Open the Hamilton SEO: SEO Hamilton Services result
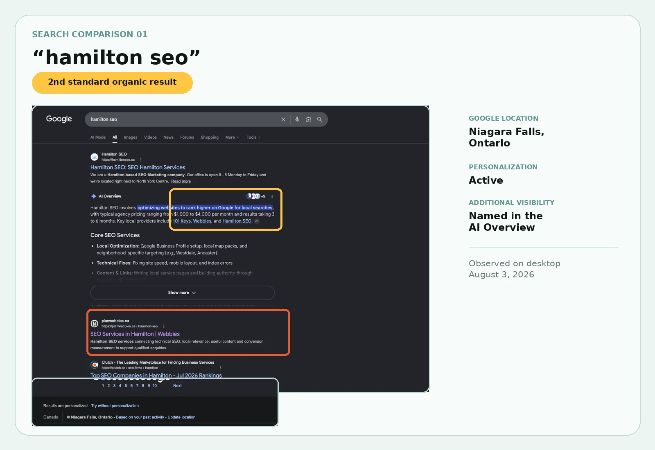This screenshot has width=655, height=450. pyautogui.click(x=138, y=167)
